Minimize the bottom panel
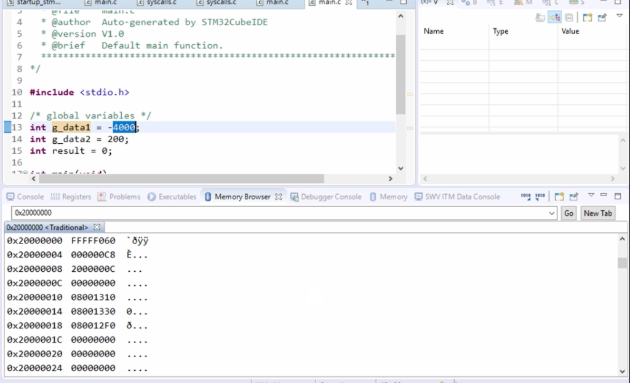 pos(604,195)
